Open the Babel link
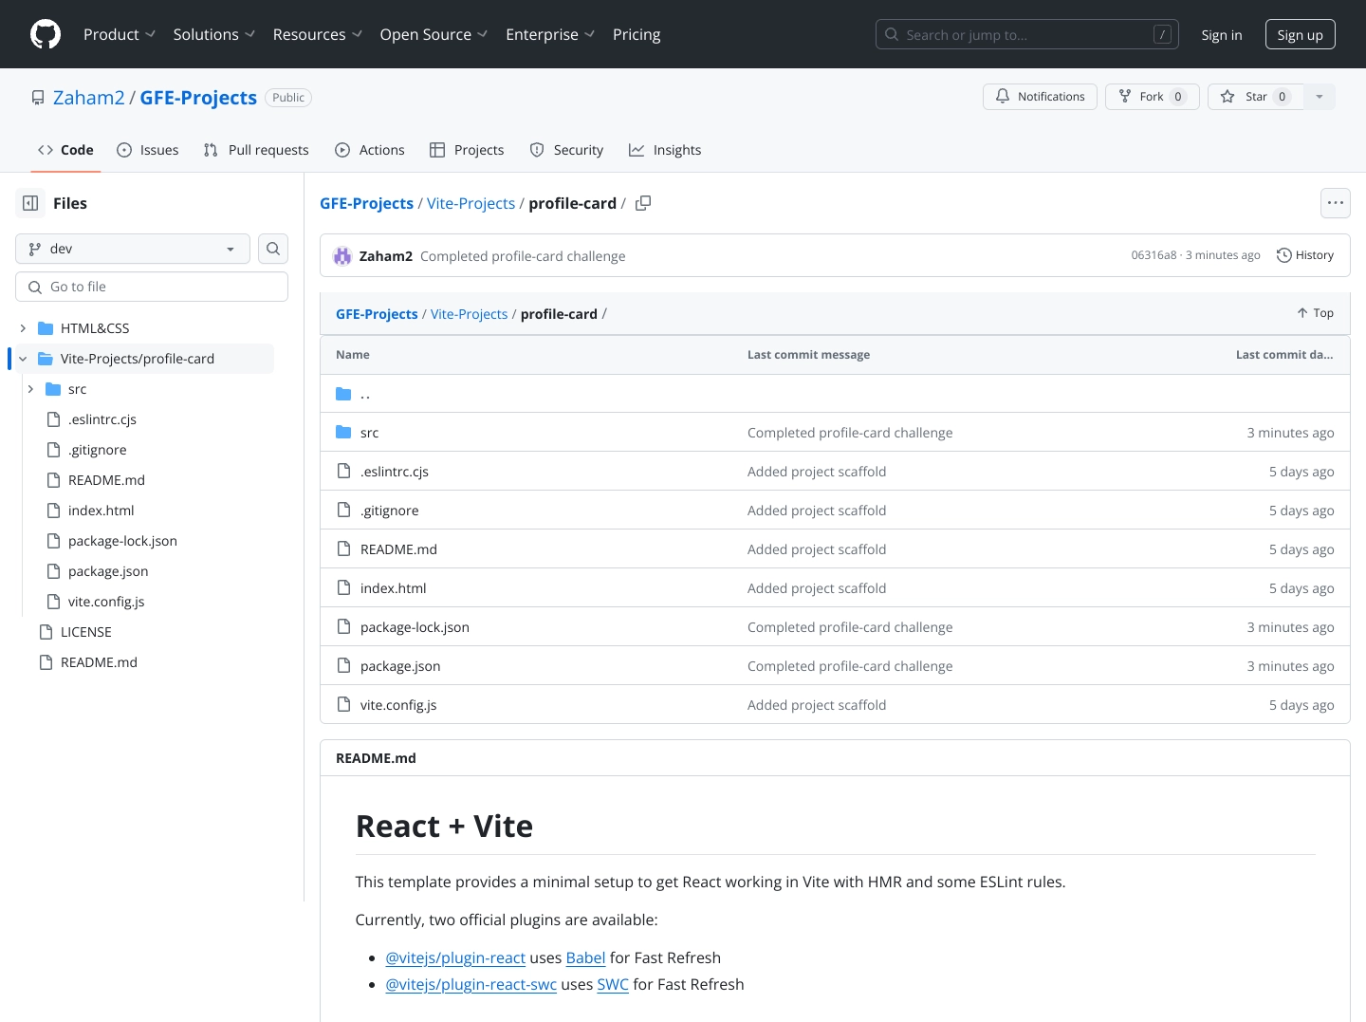Viewport: 1366px width, 1022px height. 585,957
